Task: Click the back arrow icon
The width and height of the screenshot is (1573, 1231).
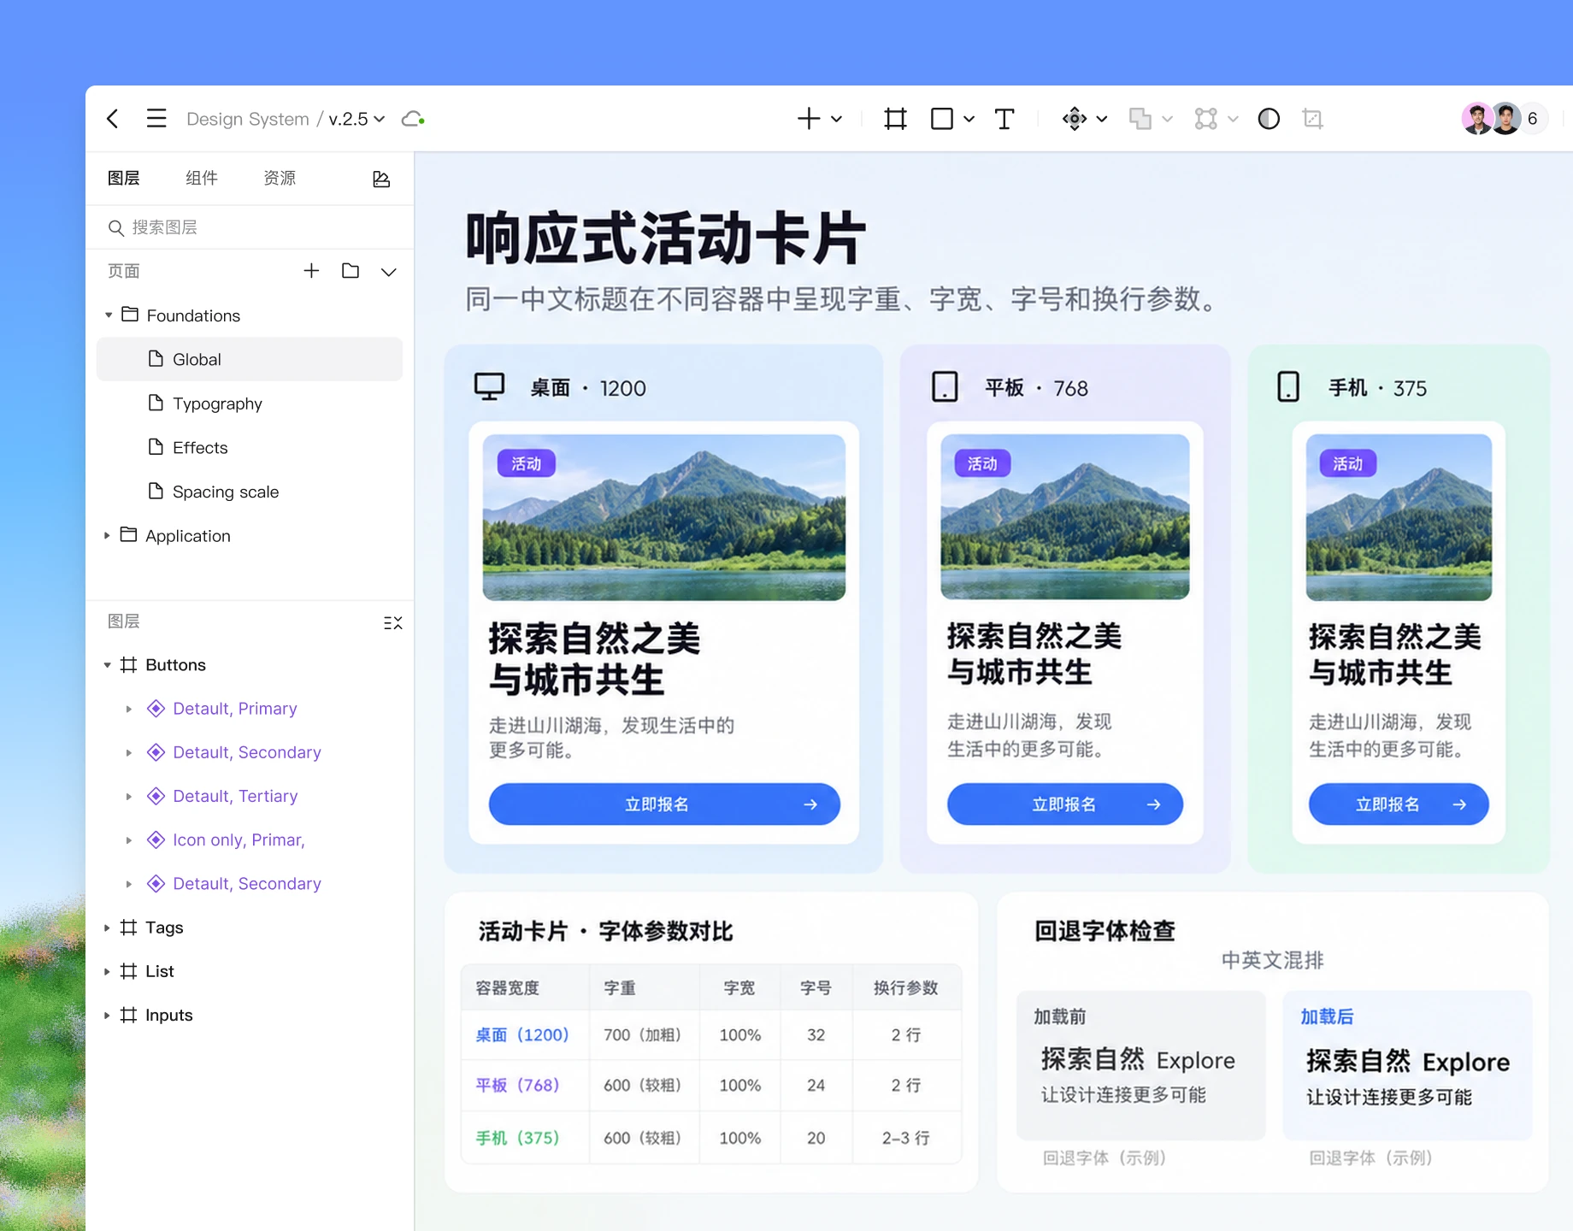Action: click(113, 119)
